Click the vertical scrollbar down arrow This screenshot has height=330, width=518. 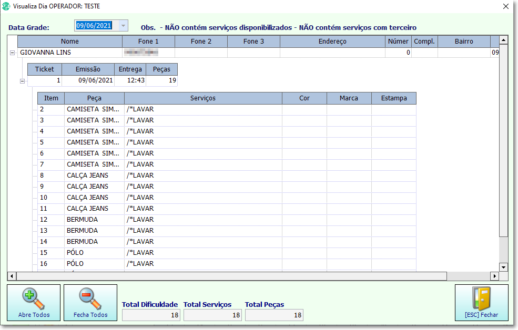click(503, 267)
